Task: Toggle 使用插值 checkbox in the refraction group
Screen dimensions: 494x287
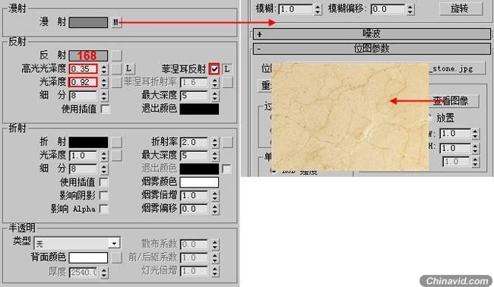Action: pos(103,182)
